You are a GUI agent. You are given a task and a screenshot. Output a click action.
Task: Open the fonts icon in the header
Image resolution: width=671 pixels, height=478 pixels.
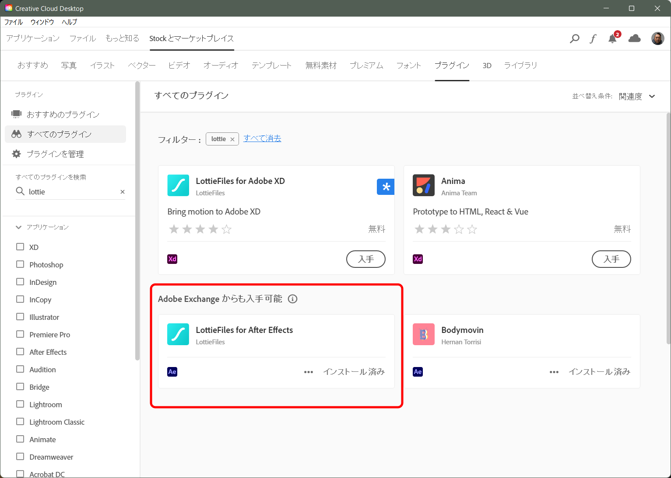(x=593, y=38)
